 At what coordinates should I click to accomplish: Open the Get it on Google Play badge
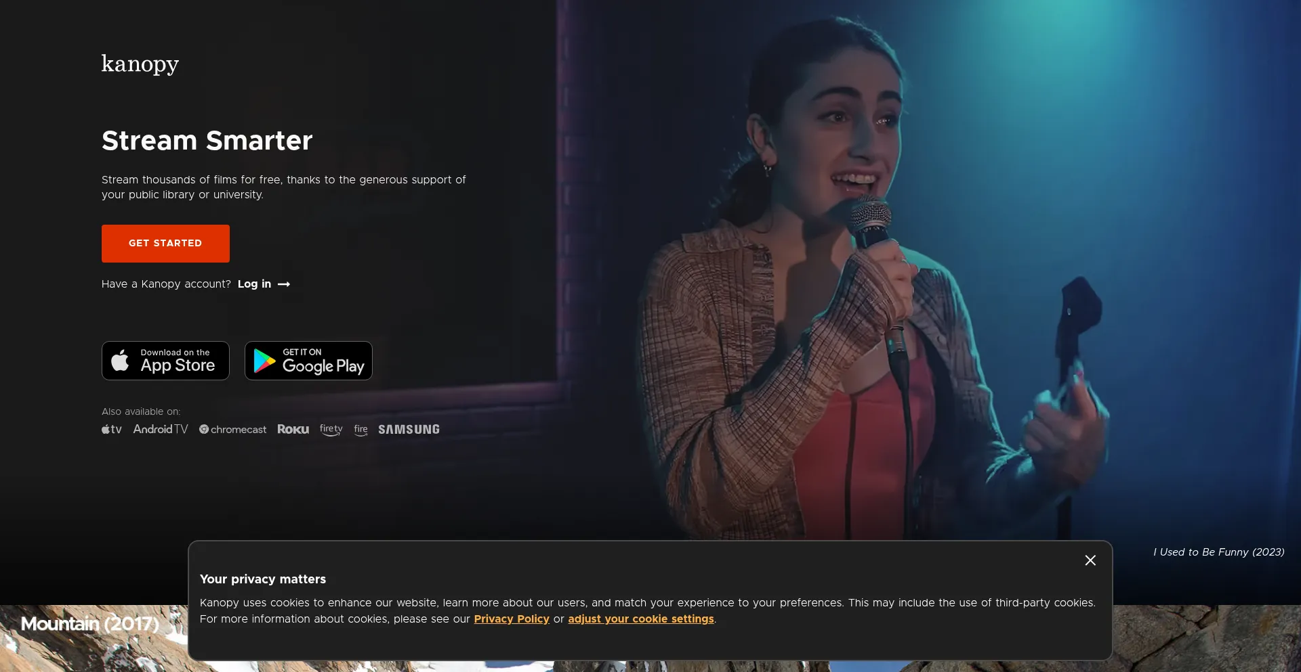click(308, 361)
